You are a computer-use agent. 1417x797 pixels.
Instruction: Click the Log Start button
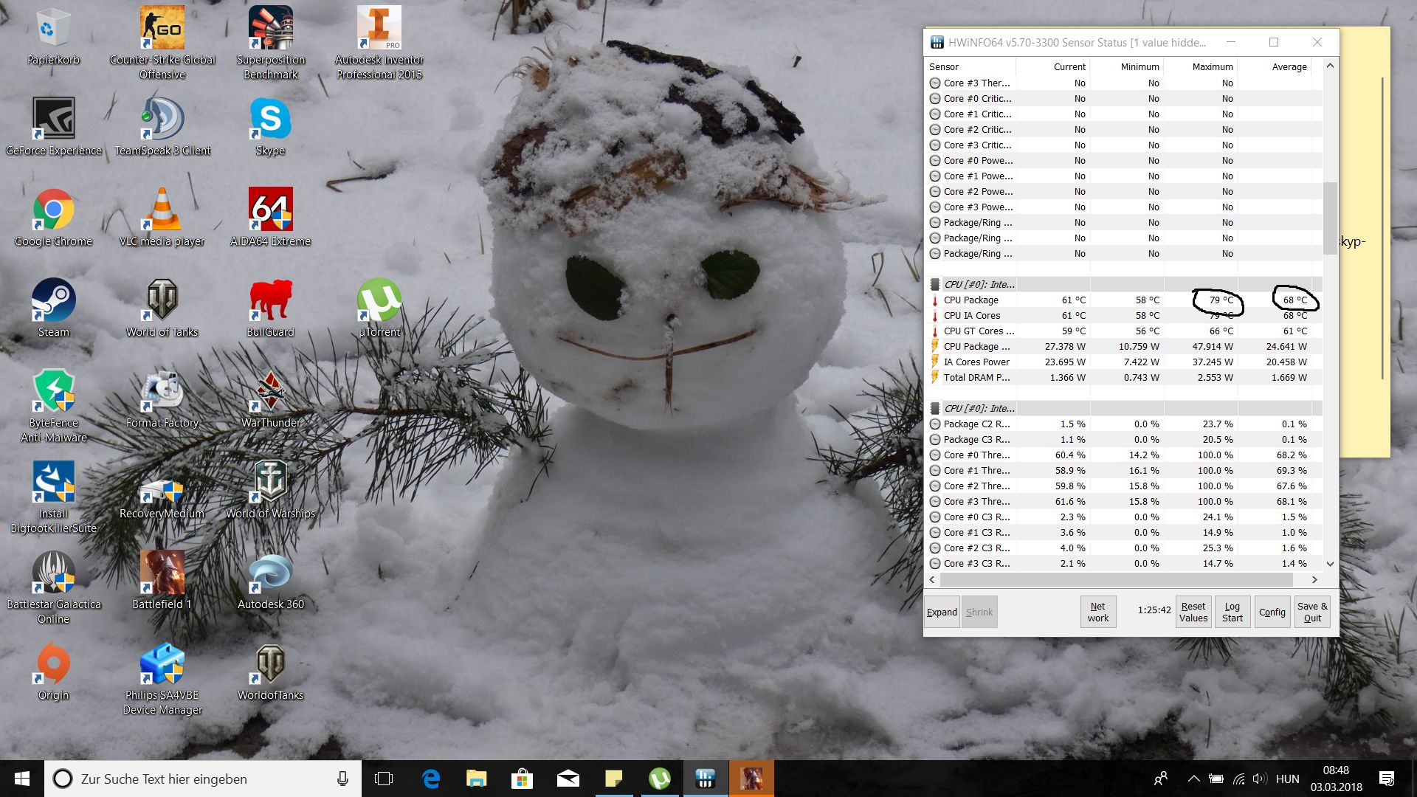pyautogui.click(x=1232, y=612)
